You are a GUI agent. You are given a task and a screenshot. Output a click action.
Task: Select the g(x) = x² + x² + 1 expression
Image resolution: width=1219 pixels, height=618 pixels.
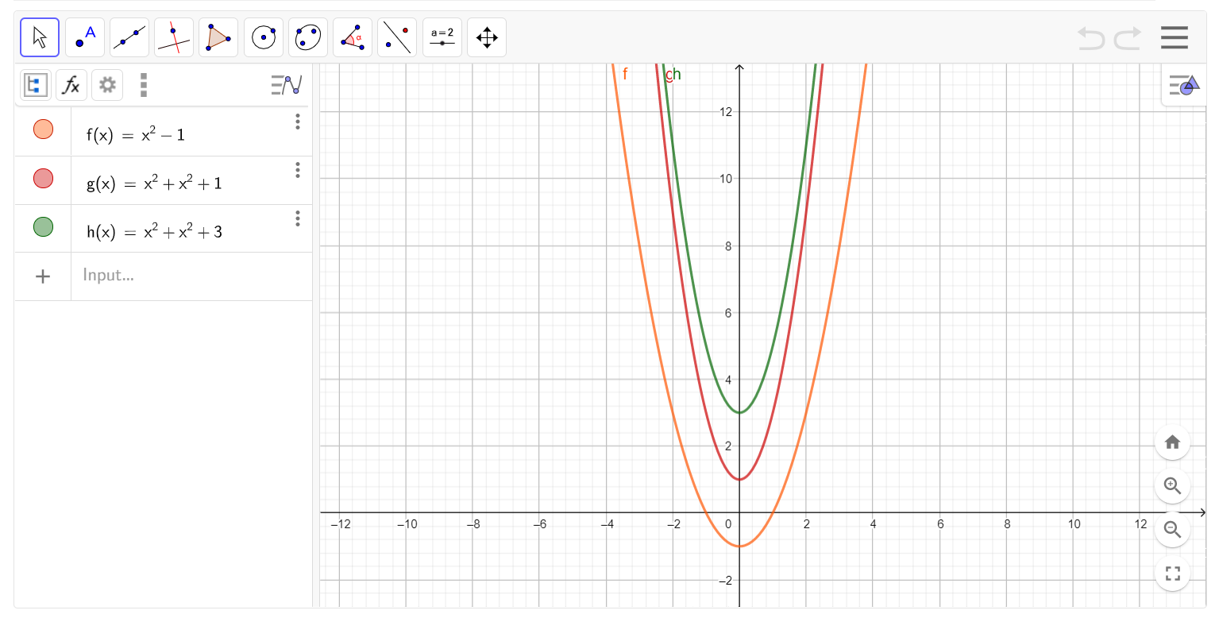(154, 183)
